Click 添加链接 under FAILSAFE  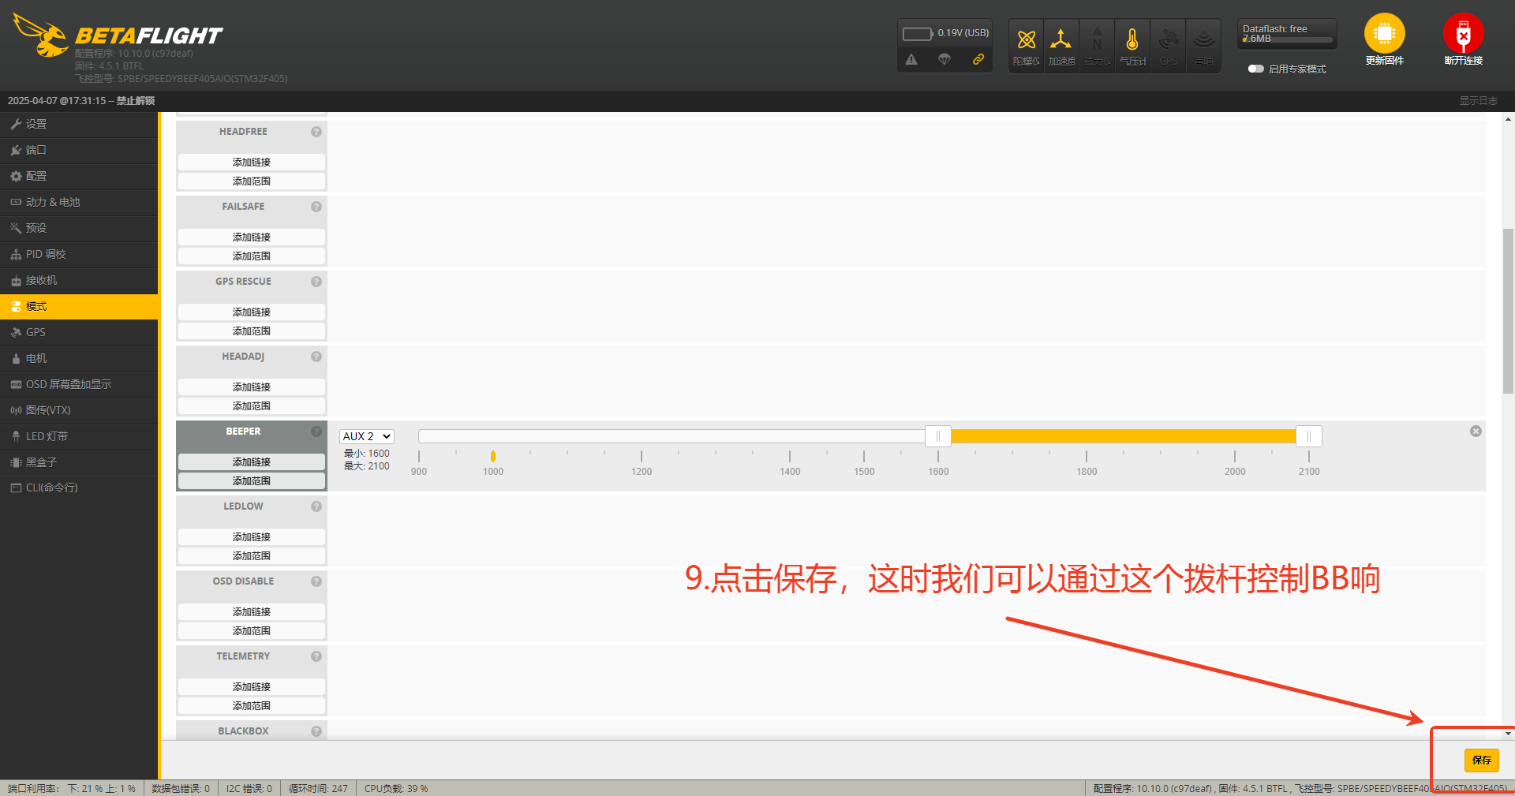252,237
